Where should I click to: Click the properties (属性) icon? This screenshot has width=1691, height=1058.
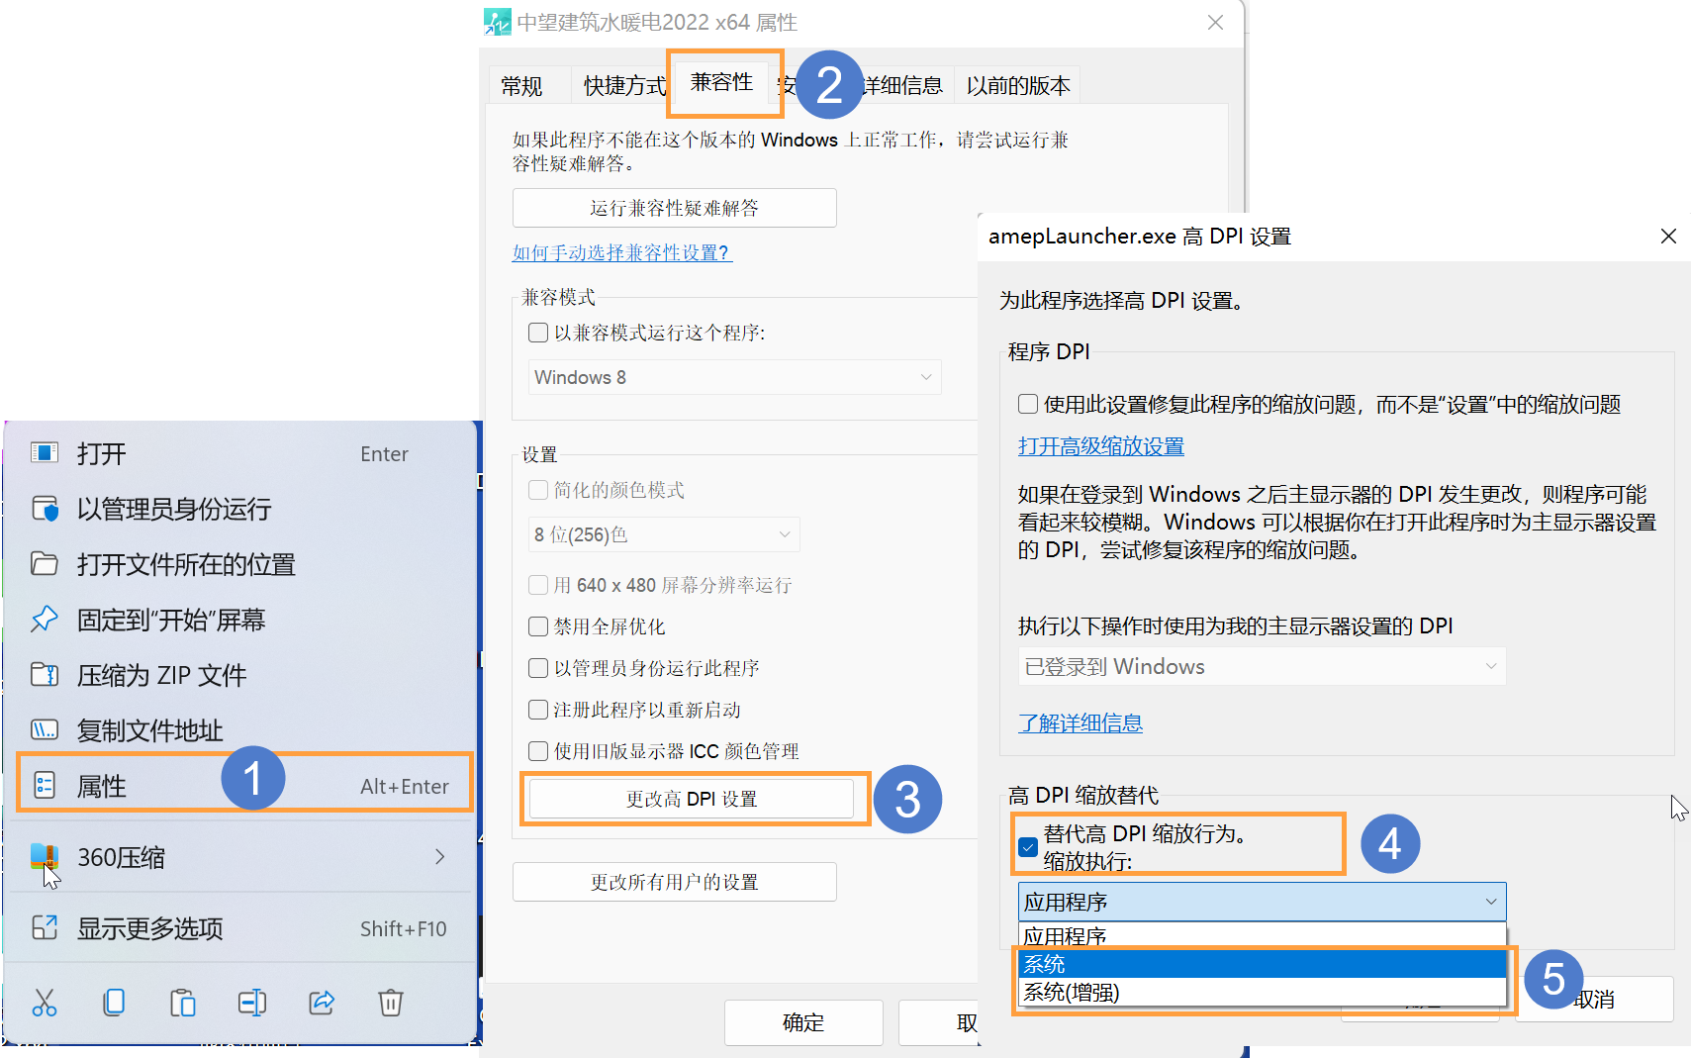click(x=45, y=786)
